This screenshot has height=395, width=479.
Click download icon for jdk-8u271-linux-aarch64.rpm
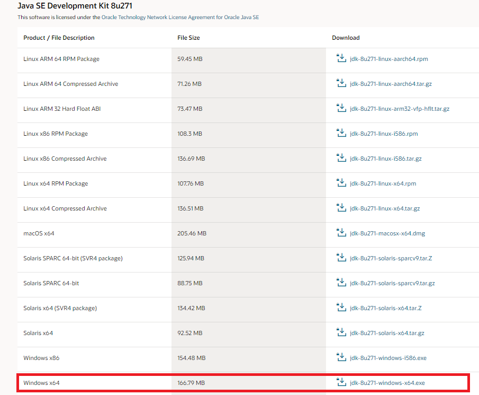341,58
